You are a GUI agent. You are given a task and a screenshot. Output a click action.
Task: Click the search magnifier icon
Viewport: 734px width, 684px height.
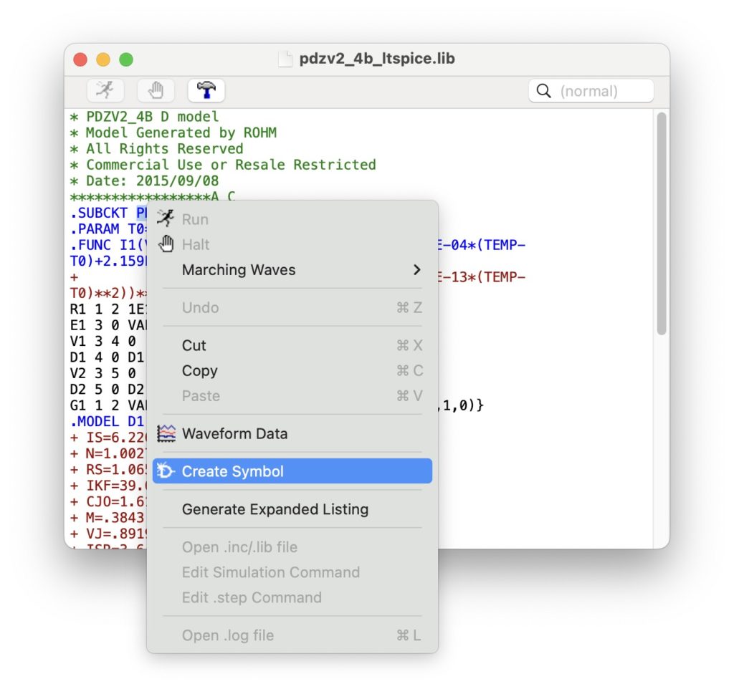[544, 91]
